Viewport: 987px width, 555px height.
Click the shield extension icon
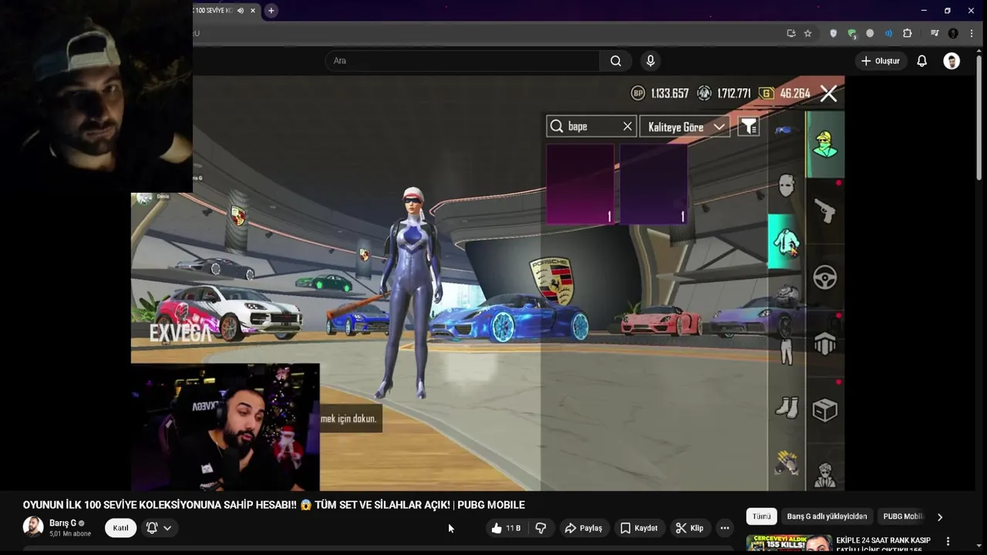[x=833, y=33]
